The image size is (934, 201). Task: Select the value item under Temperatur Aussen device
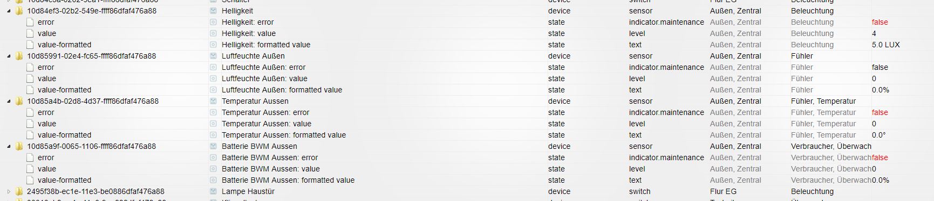click(x=47, y=124)
